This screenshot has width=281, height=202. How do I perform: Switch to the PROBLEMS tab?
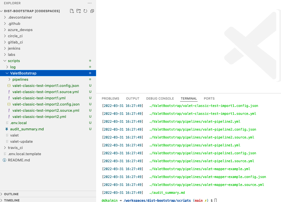point(110,98)
